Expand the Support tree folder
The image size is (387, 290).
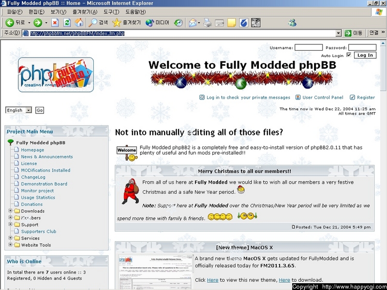point(10,224)
